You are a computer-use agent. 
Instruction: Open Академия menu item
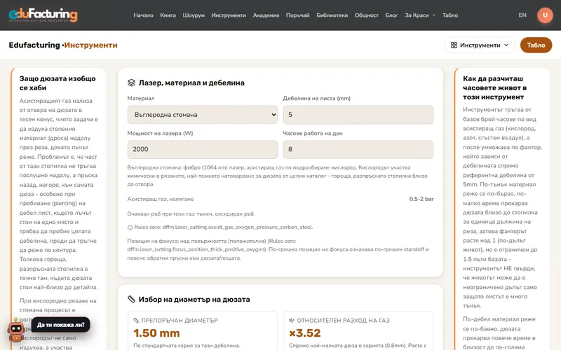point(266,15)
